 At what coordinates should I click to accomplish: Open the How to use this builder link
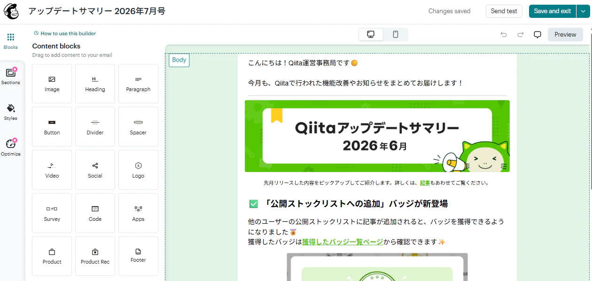click(x=65, y=33)
